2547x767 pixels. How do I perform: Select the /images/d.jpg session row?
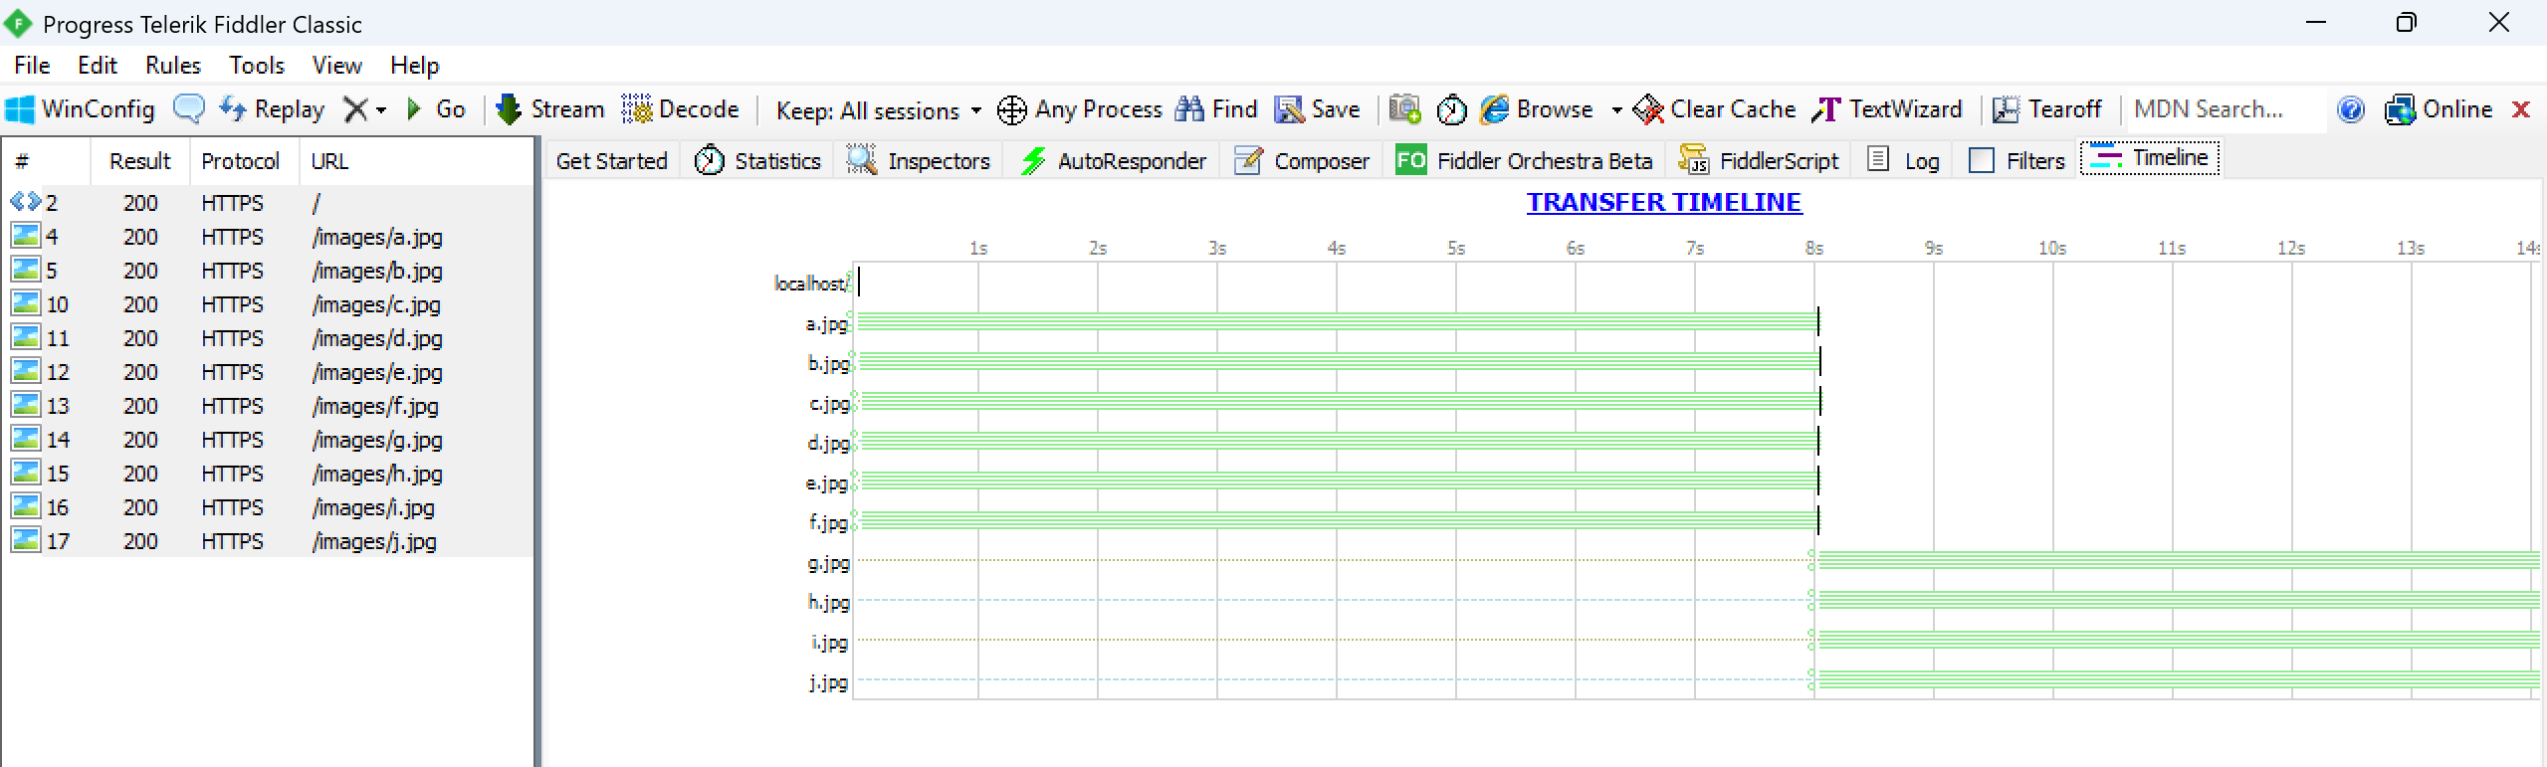(x=269, y=338)
